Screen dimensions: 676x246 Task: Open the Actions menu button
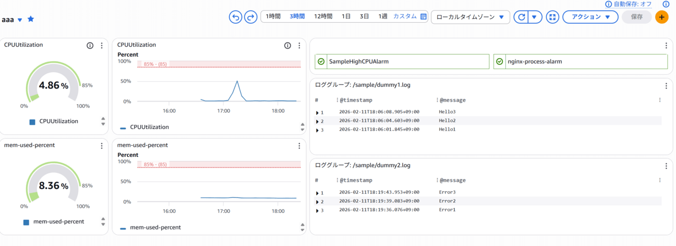pos(590,17)
